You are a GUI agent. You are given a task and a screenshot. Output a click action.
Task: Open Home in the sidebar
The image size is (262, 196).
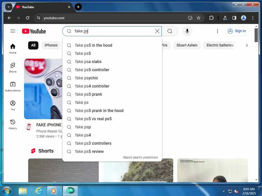click(13, 49)
